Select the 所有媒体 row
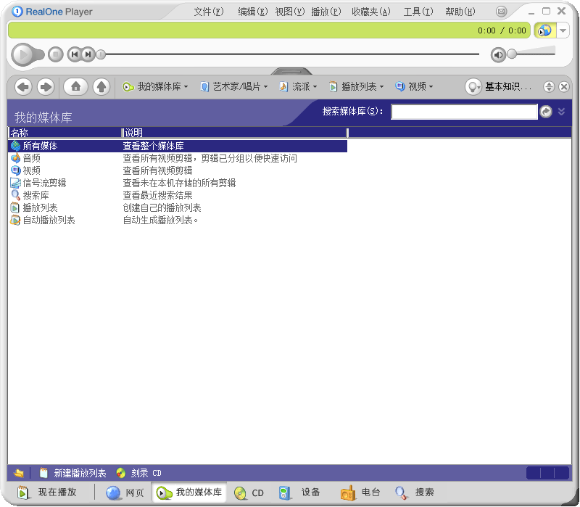 coord(178,146)
